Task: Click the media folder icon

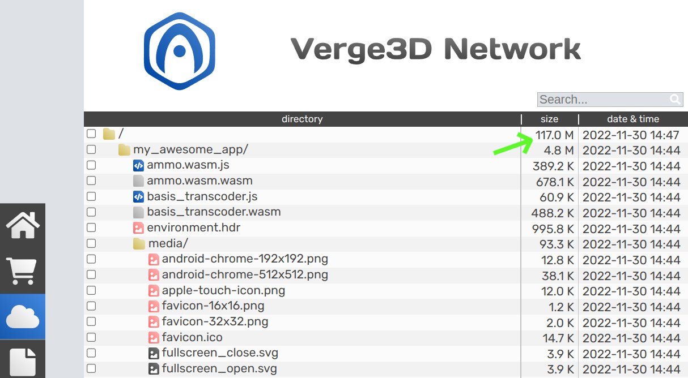Action: pyautogui.click(x=139, y=244)
